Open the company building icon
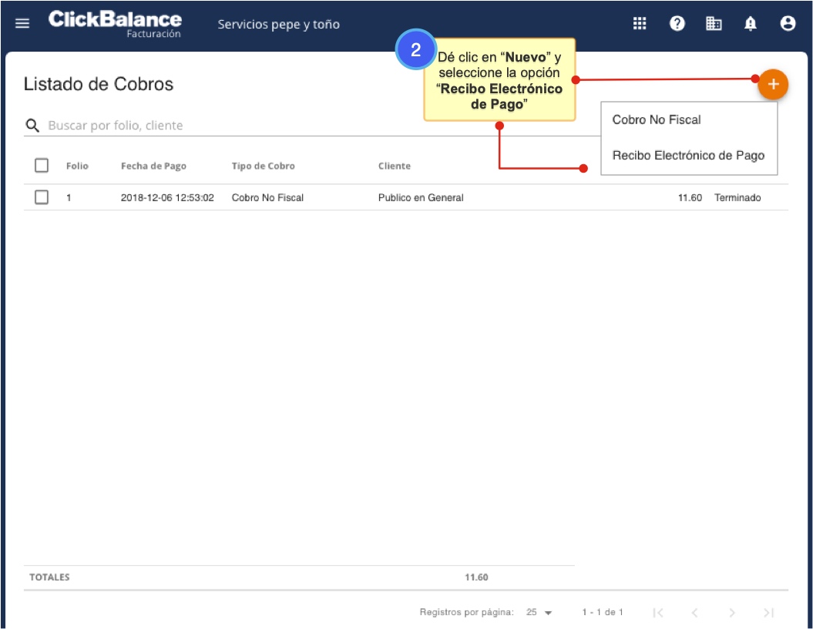This screenshot has height=629, width=813. pyautogui.click(x=714, y=23)
